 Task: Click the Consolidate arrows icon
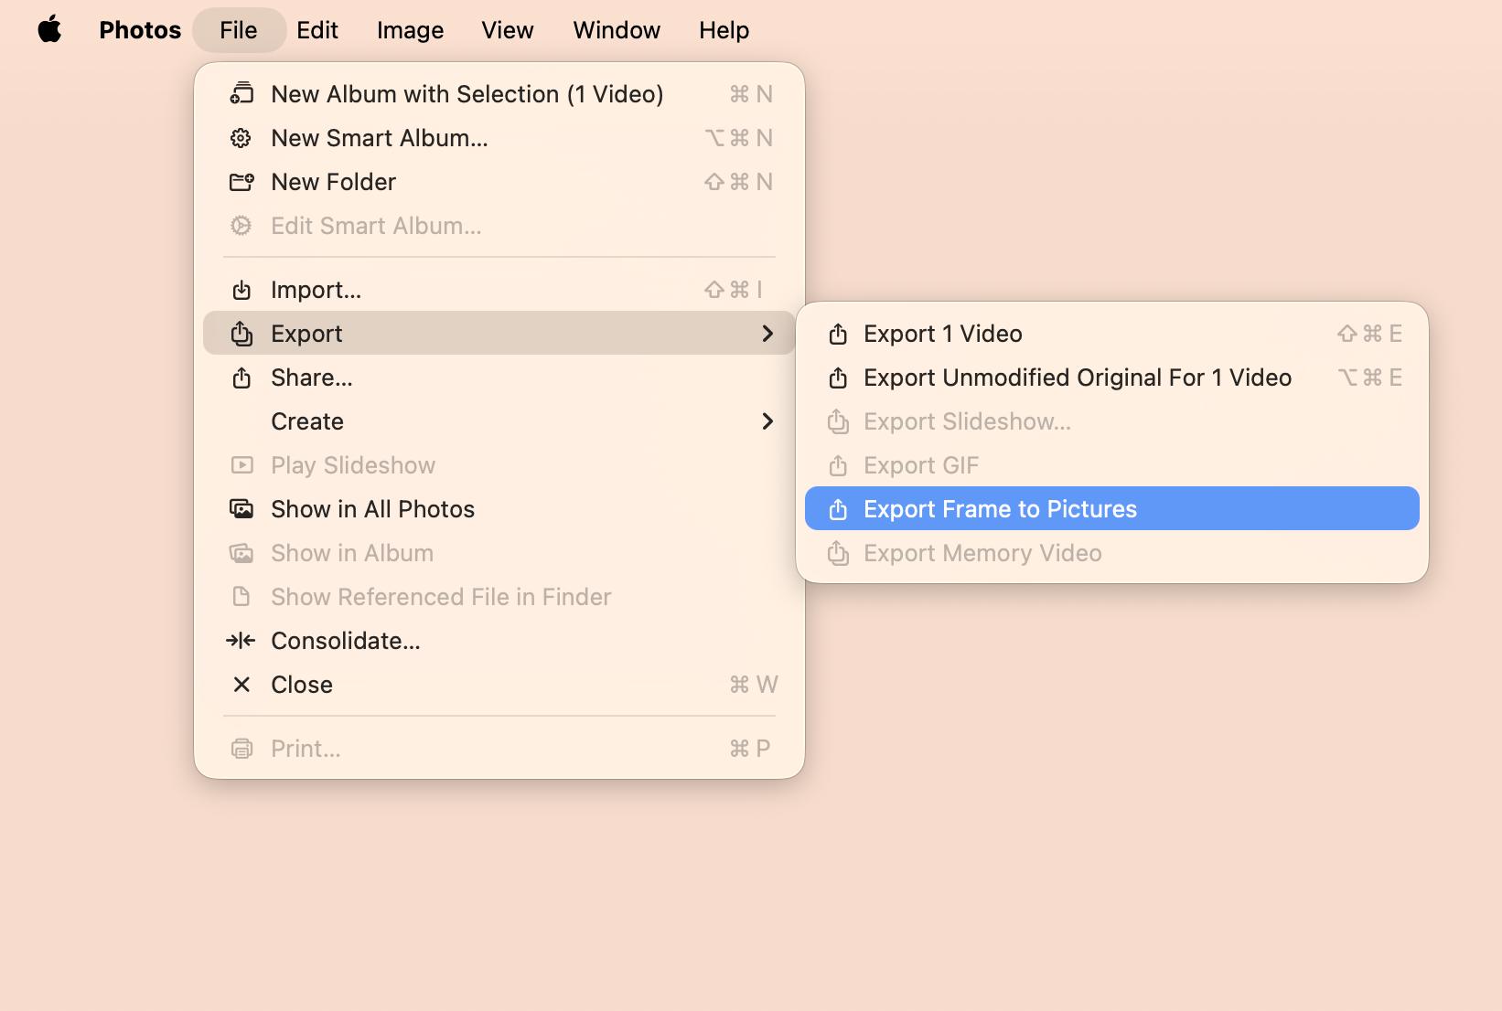241,641
